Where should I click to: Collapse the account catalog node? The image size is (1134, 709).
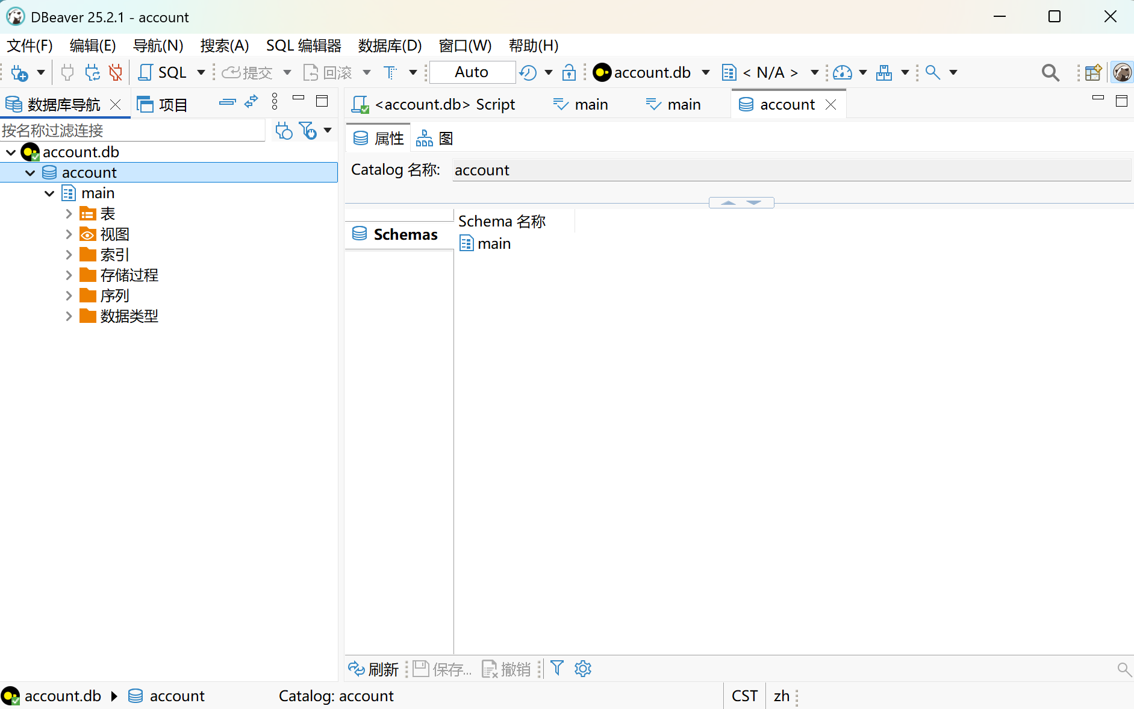(x=30, y=173)
